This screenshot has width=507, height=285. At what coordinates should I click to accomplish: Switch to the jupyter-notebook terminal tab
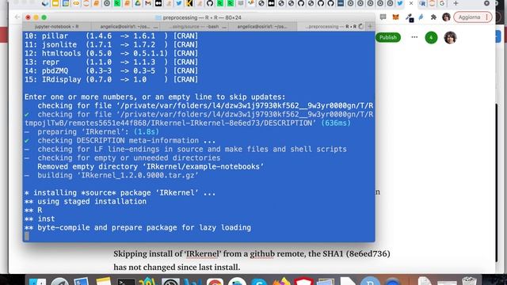[x=57, y=26]
